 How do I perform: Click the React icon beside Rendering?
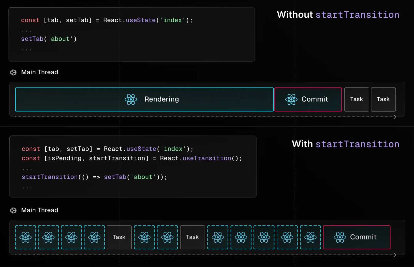click(x=131, y=99)
